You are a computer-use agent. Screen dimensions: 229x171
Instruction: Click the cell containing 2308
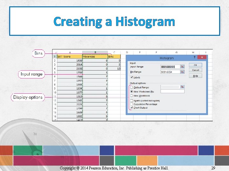click(x=70, y=68)
